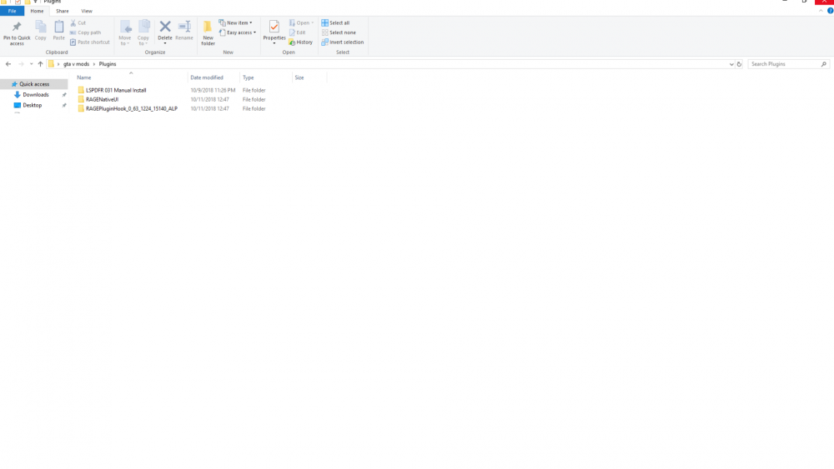Select the RAGENativeUI folder

pyautogui.click(x=102, y=99)
